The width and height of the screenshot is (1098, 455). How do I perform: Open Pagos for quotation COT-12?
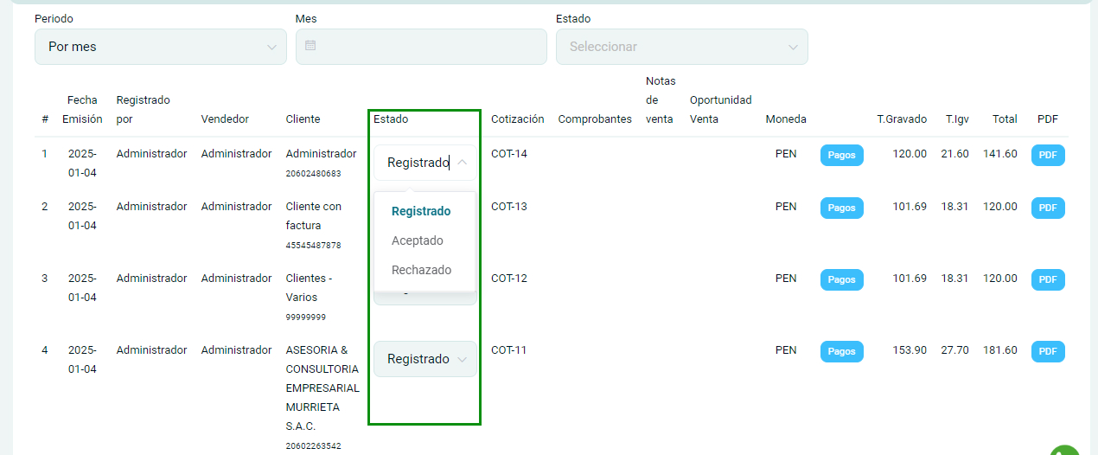[x=841, y=280]
